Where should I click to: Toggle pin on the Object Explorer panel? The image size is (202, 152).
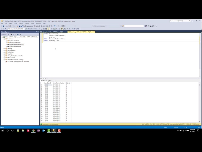click(36, 32)
